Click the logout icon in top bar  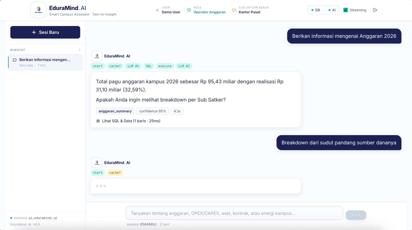pyautogui.click(x=375, y=10)
